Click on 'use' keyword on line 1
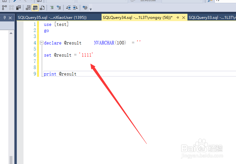The image size is (236, 164). pyautogui.click(x=48, y=24)
